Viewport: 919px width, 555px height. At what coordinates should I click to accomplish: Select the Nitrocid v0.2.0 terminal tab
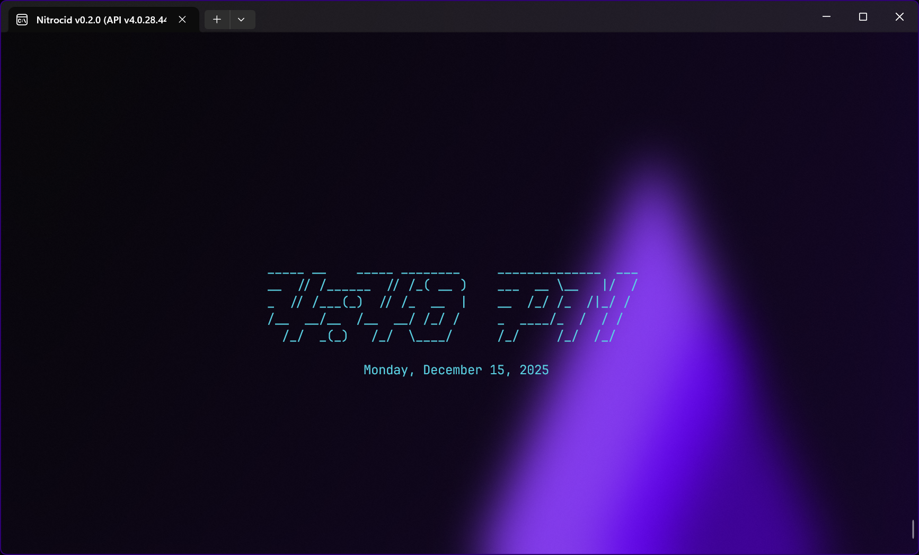[104, 20]
